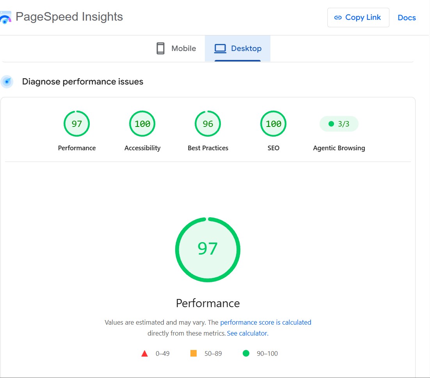Click the 50–89 legend text
This screenshot has height=378, width=430.
(x=213, y=353)
